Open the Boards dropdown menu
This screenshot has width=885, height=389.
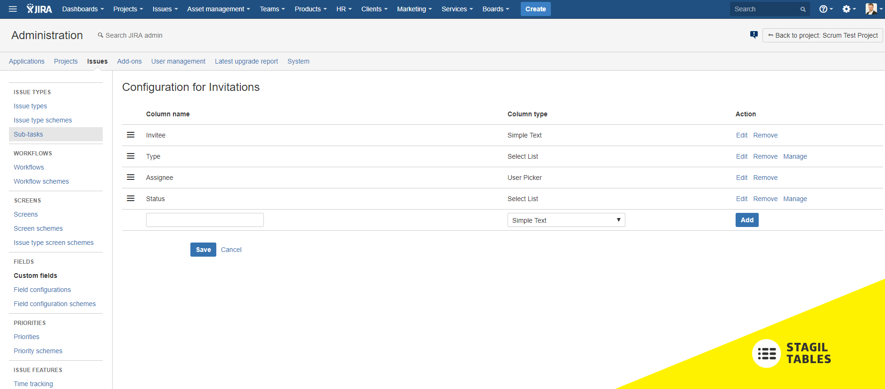click(496, 9)
